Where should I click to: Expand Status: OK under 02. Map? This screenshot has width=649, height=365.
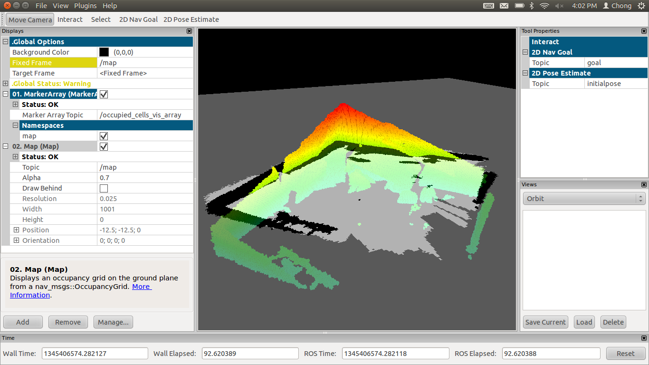coord(16,157)
